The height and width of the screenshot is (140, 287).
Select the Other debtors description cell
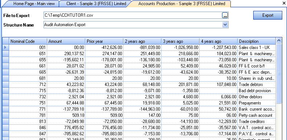257,97
